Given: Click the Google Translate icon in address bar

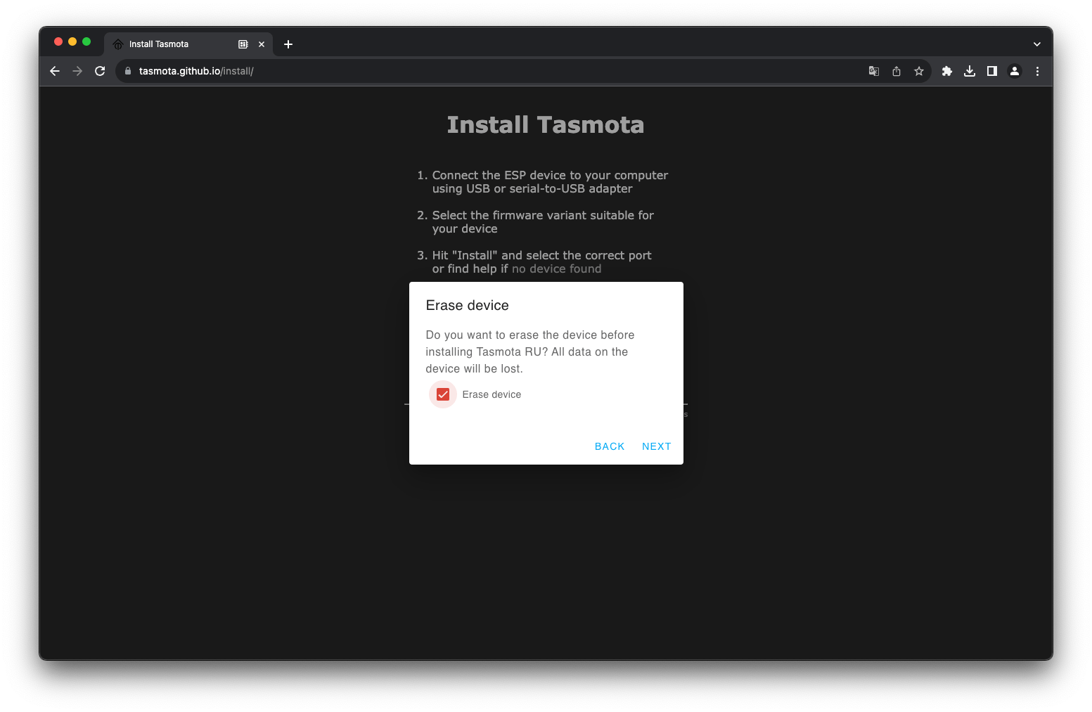Looking at the screenshot, I should click(873, 71).
